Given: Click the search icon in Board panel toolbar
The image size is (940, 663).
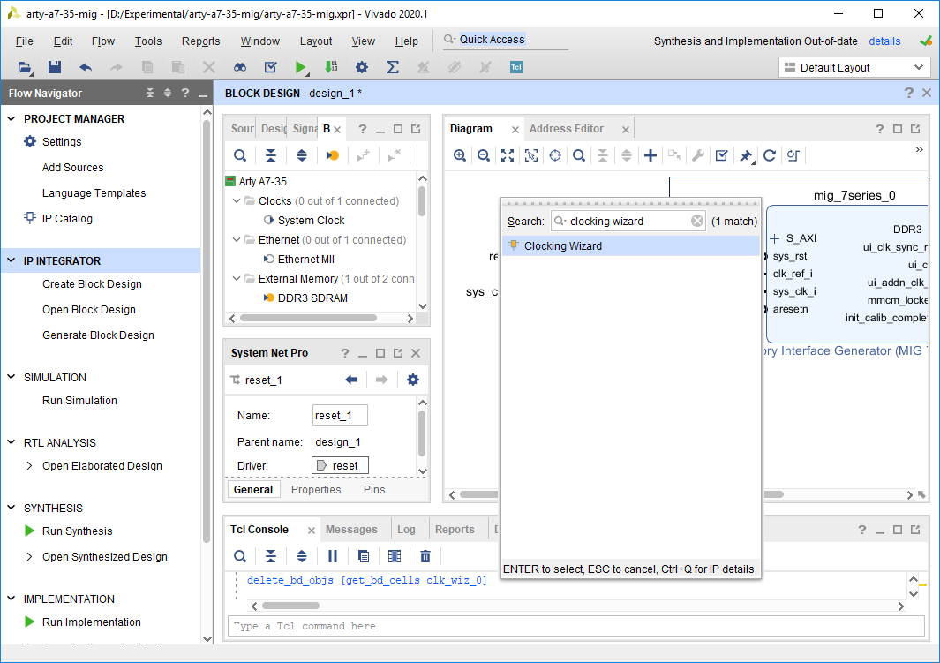Looking at the screenshot, I should 240,156.
